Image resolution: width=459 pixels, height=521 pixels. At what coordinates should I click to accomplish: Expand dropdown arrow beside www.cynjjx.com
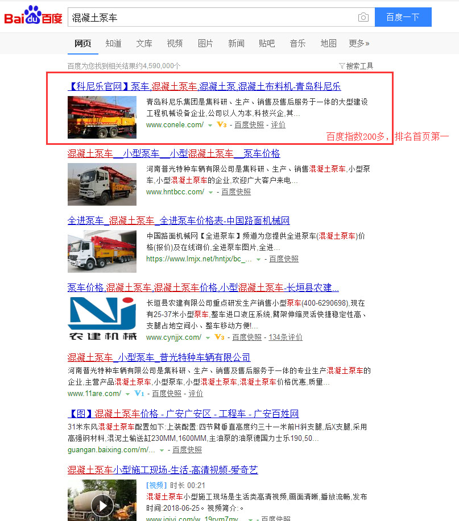click(x=208, y=337)
